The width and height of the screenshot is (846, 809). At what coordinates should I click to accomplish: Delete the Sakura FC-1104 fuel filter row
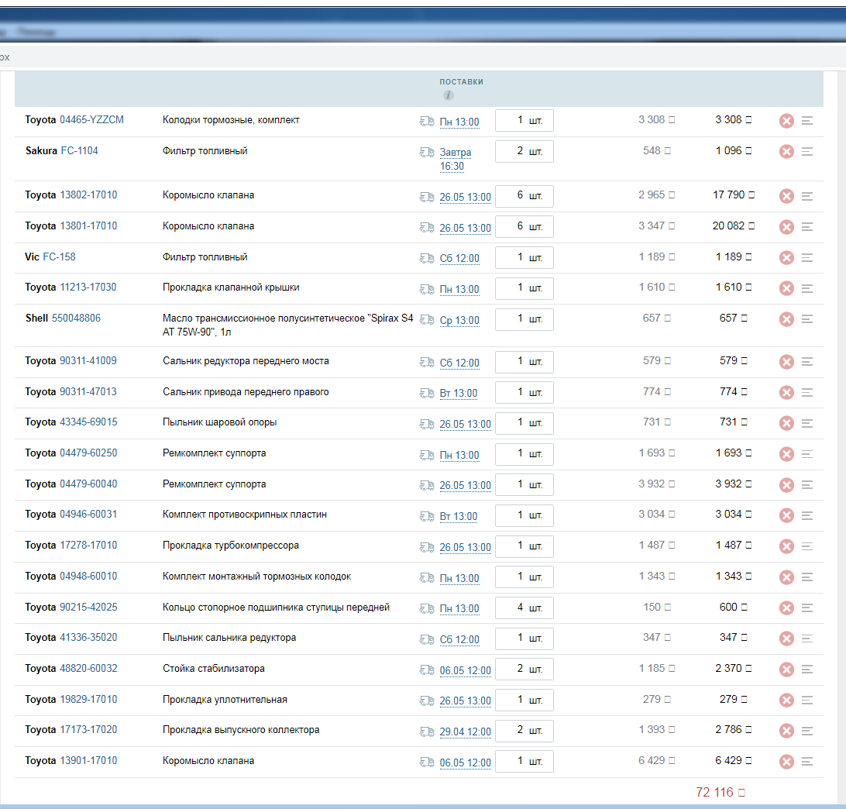pyautogui.click(x=786, y=152)
